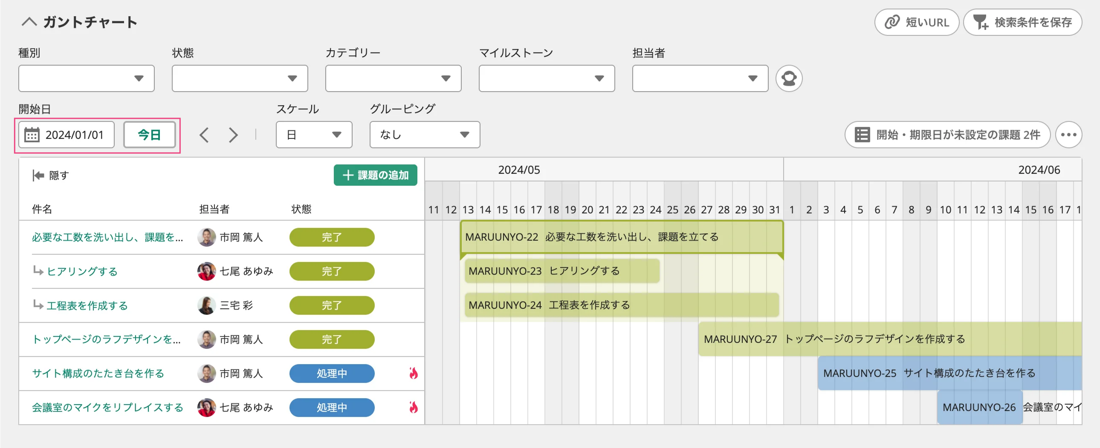The height and width of the screenshot is (448, 1100).
Task: Open the more options (...) menu
Action: click(1069, 135)
